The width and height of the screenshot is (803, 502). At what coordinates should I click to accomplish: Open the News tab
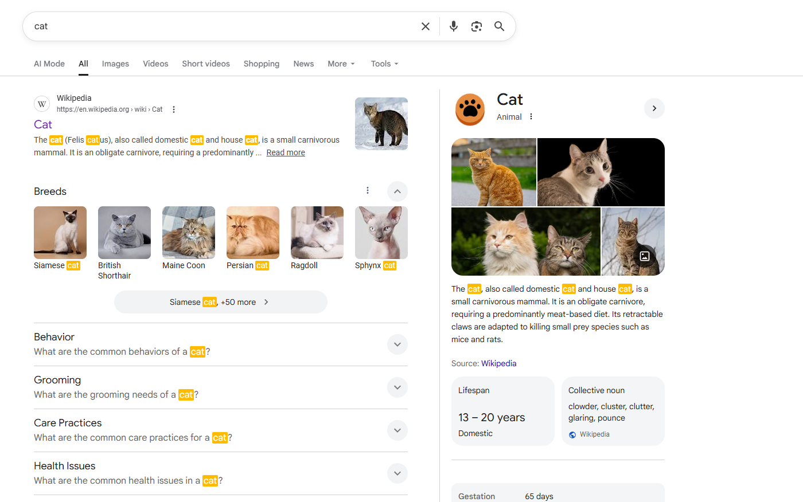[x=303, y=64]
